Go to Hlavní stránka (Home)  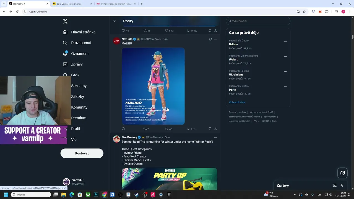(x=79, y=32)
